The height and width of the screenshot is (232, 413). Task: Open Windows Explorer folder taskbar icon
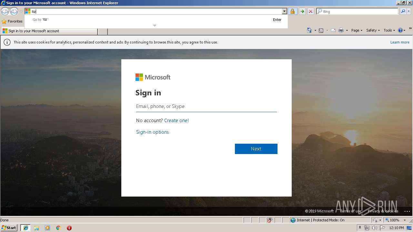36,228
